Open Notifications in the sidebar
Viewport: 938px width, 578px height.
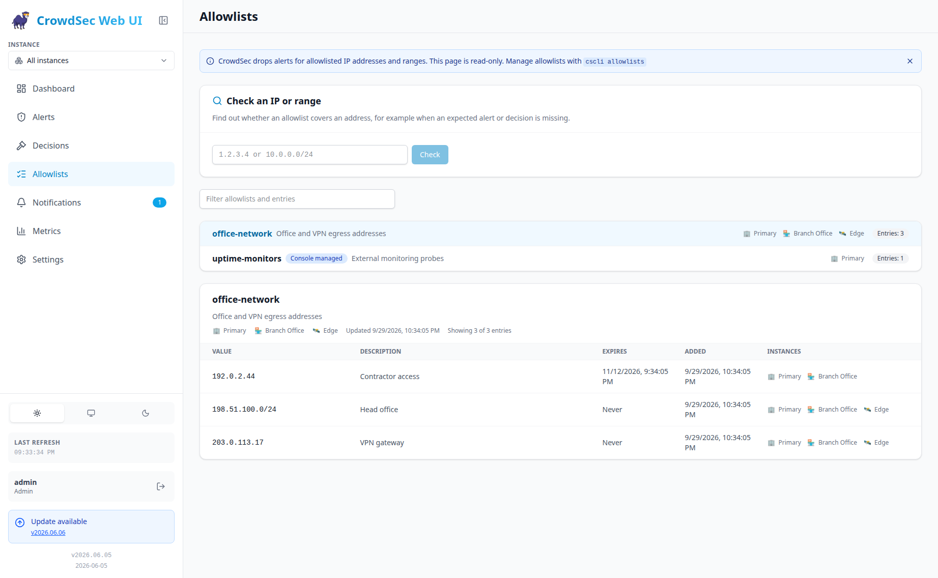tap(91, 203)
